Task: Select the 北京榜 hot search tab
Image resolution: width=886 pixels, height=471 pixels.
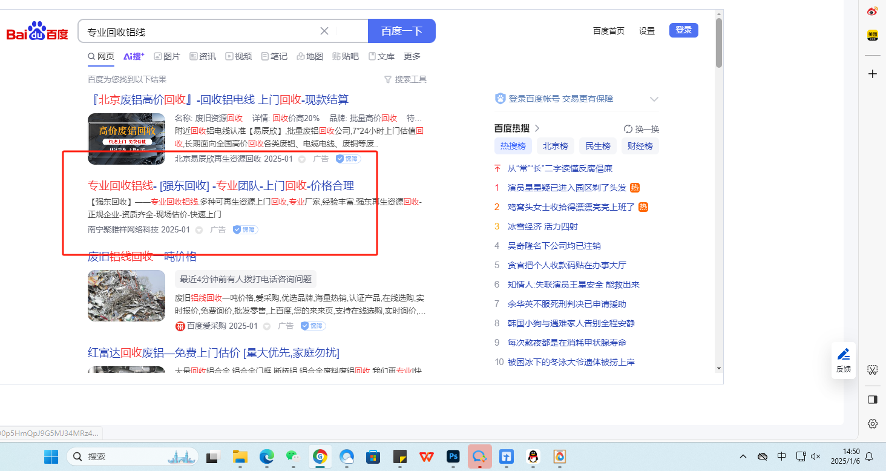Action: click(x=555, y=146)
